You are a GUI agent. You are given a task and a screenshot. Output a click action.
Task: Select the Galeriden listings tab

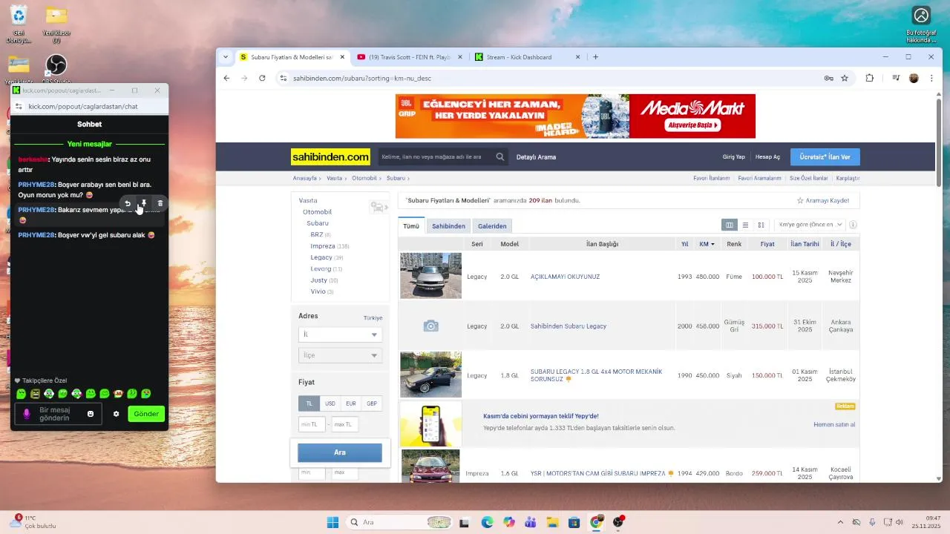(492, 226)
